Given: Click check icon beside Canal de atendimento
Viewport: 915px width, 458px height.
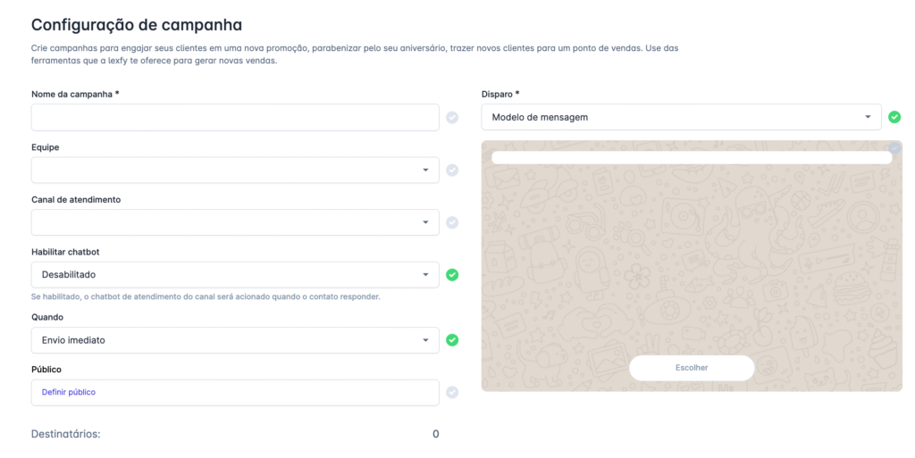Looking at the screenshot, I should point(452,222).
